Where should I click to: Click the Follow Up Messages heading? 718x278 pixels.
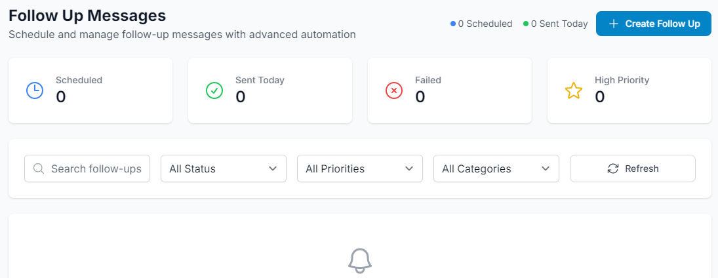87,15
